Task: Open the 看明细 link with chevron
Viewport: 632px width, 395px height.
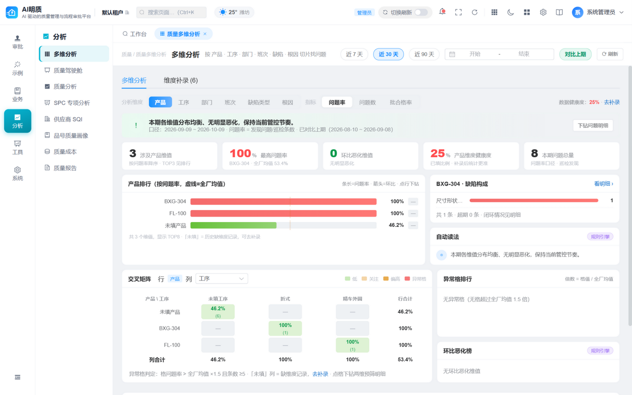Action: coord(603,184)
